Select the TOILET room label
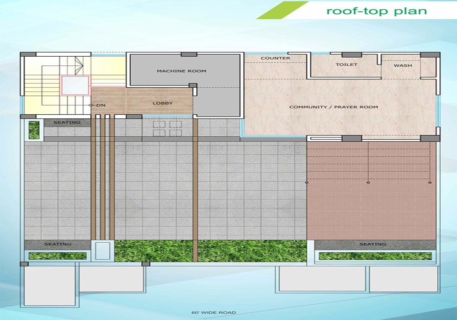Viewport: 457px width, 320px height. pos(346,64)
